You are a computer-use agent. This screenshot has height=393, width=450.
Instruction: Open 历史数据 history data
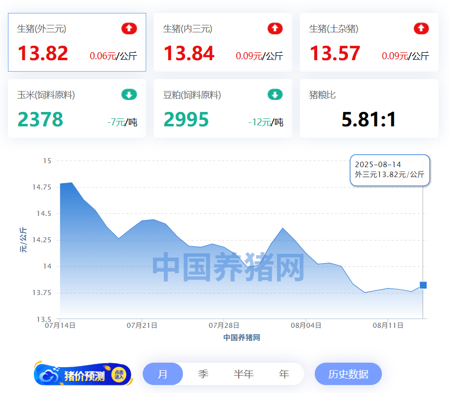[x=348, y=374]
